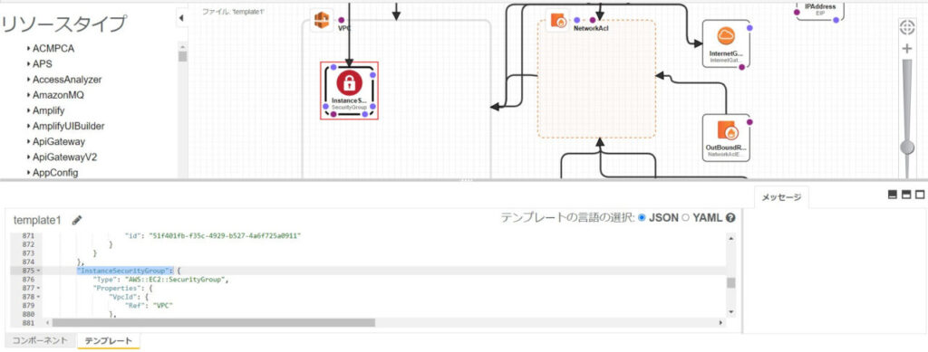Screen dimensions: 928x352
Task: Open the help icon beside YAML
Action: 731,217
